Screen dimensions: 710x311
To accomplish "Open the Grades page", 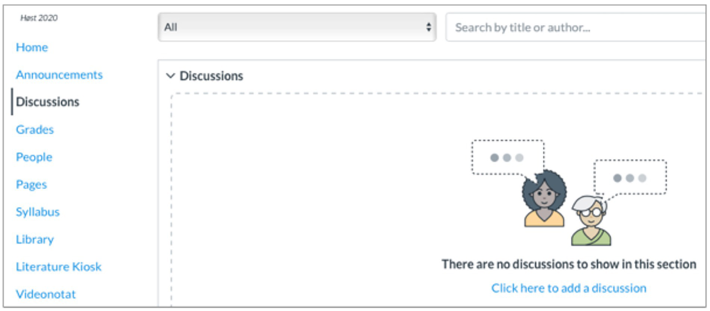I will click(x=35, y=130).
